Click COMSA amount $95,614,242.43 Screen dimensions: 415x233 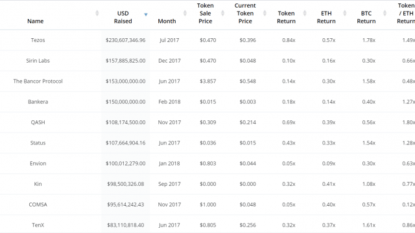[125, 205]
